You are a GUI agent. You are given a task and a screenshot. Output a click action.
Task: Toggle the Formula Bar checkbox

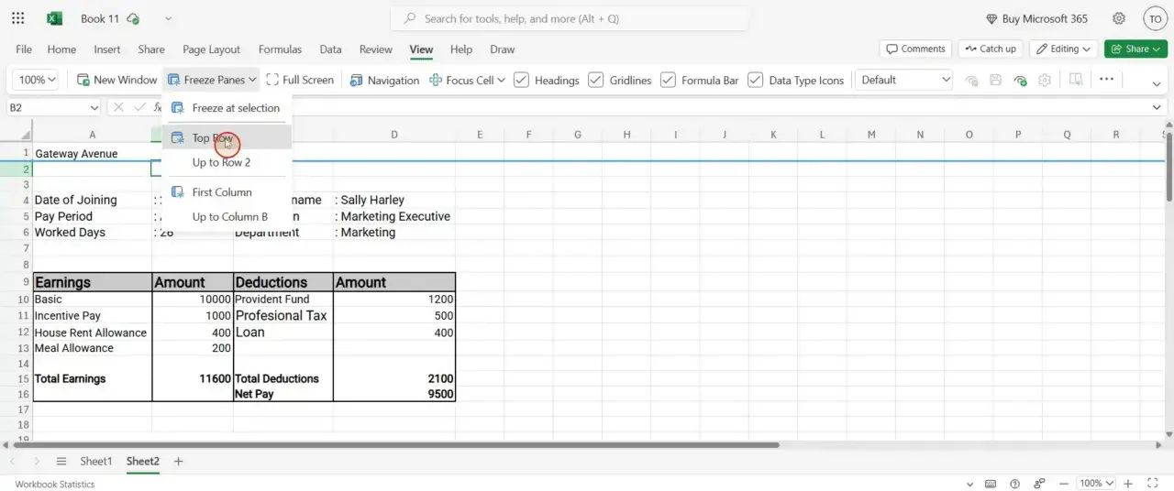coord(668,80)
